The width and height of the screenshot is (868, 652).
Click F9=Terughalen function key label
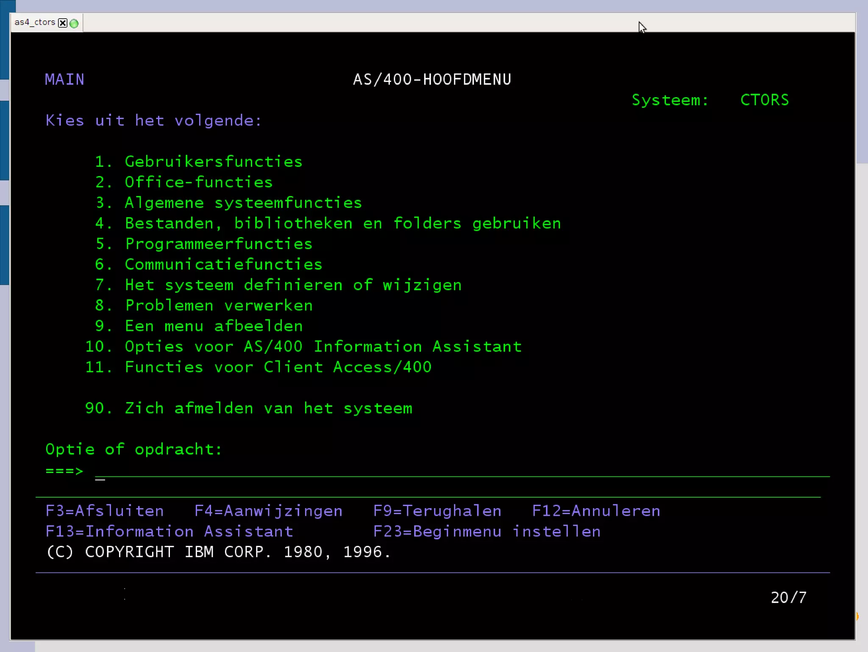click(x=437, y=511)
